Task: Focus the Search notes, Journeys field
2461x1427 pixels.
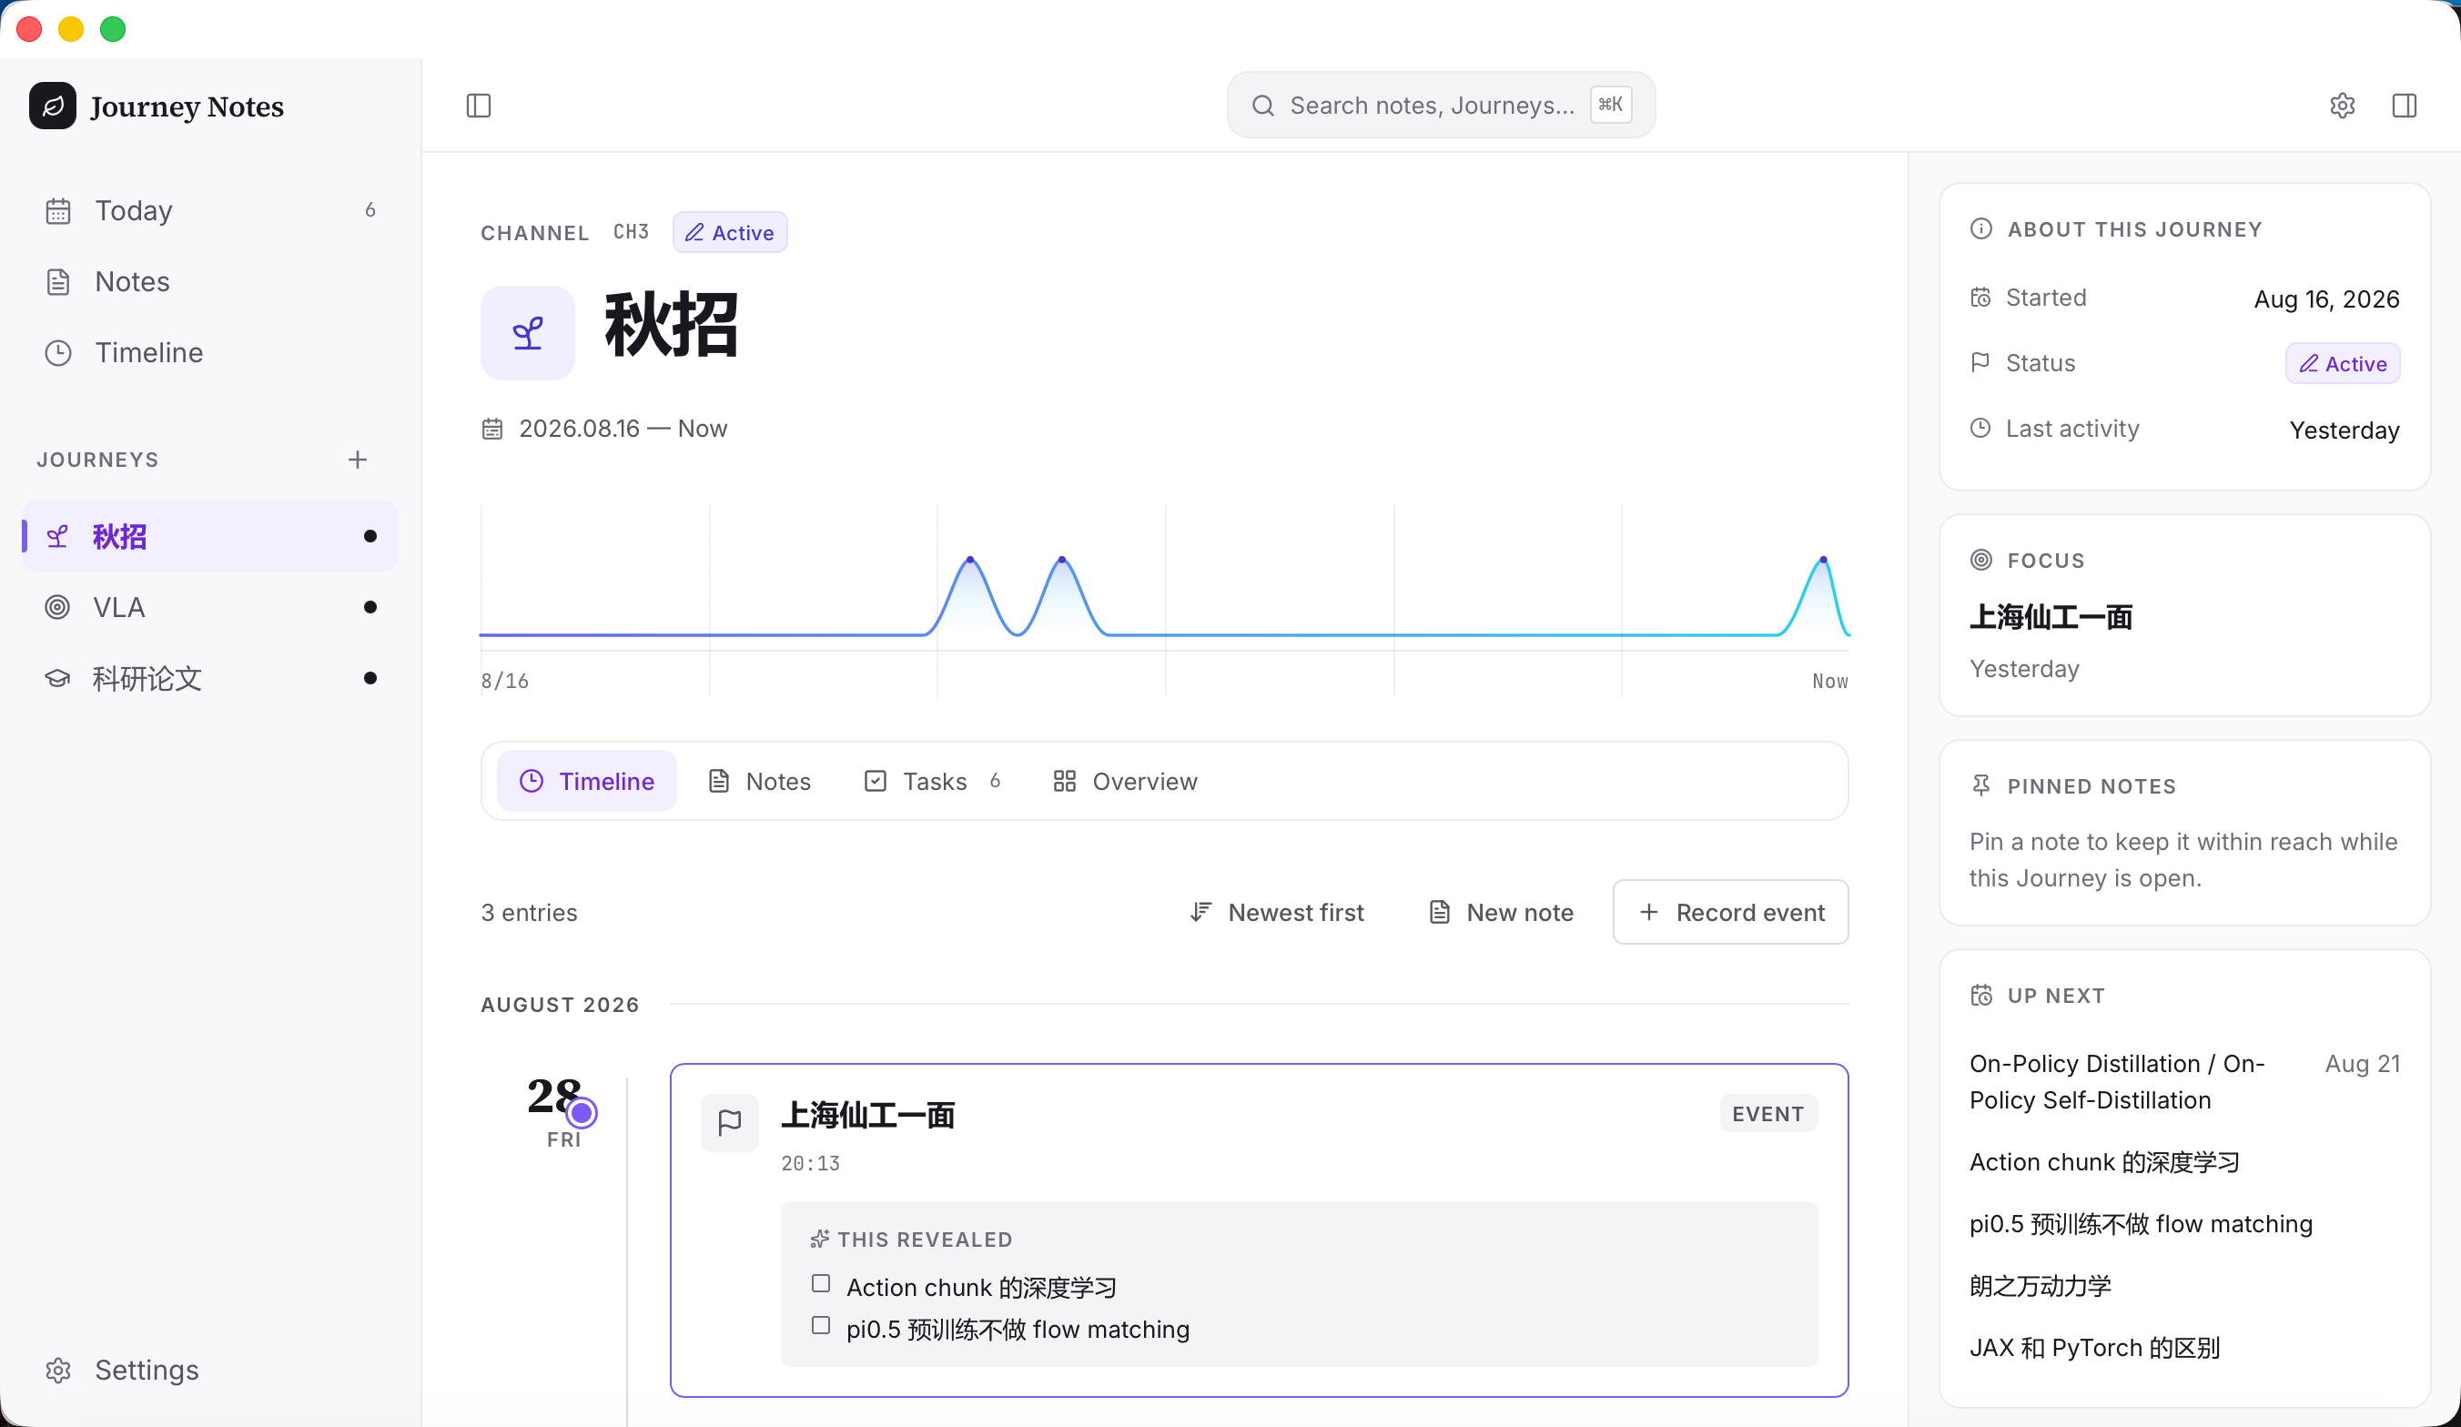Action: click(x=1441, y=105)
